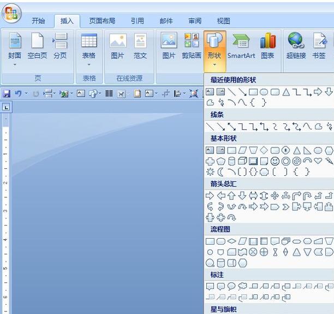Select the sun shape in basic shapes
The height and width of the screenshot is (314, 334).
(x=210, y=172)
